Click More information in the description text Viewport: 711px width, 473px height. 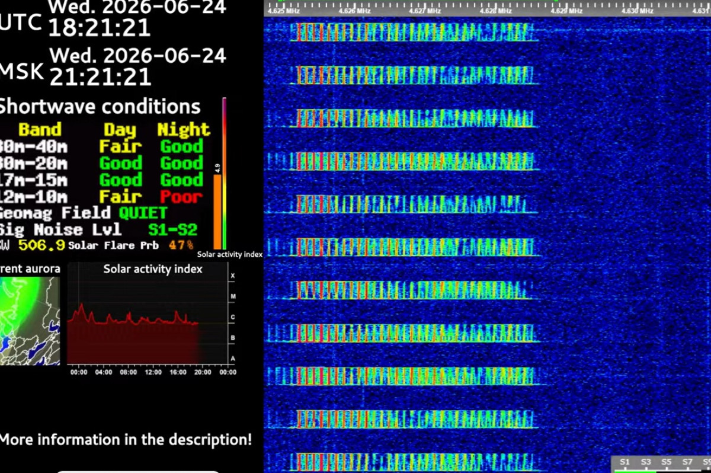pos(126,440)
